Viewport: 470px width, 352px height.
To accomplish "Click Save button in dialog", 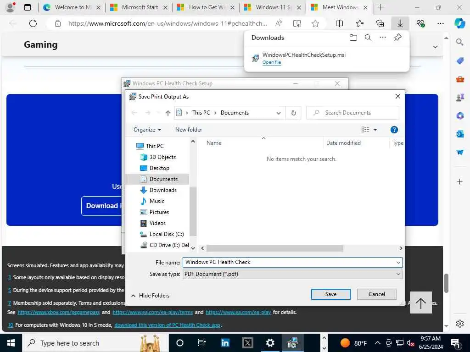I will (x=330, y=294).
